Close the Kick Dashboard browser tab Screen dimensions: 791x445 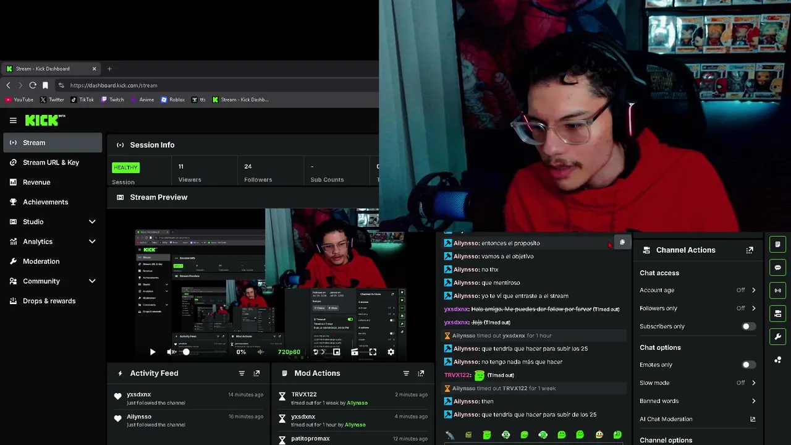pyautogui.click(x=94, y=69)
